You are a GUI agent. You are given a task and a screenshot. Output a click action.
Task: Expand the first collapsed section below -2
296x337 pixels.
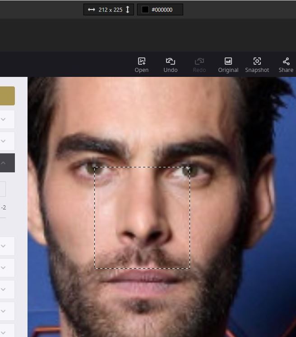[4, 246]
